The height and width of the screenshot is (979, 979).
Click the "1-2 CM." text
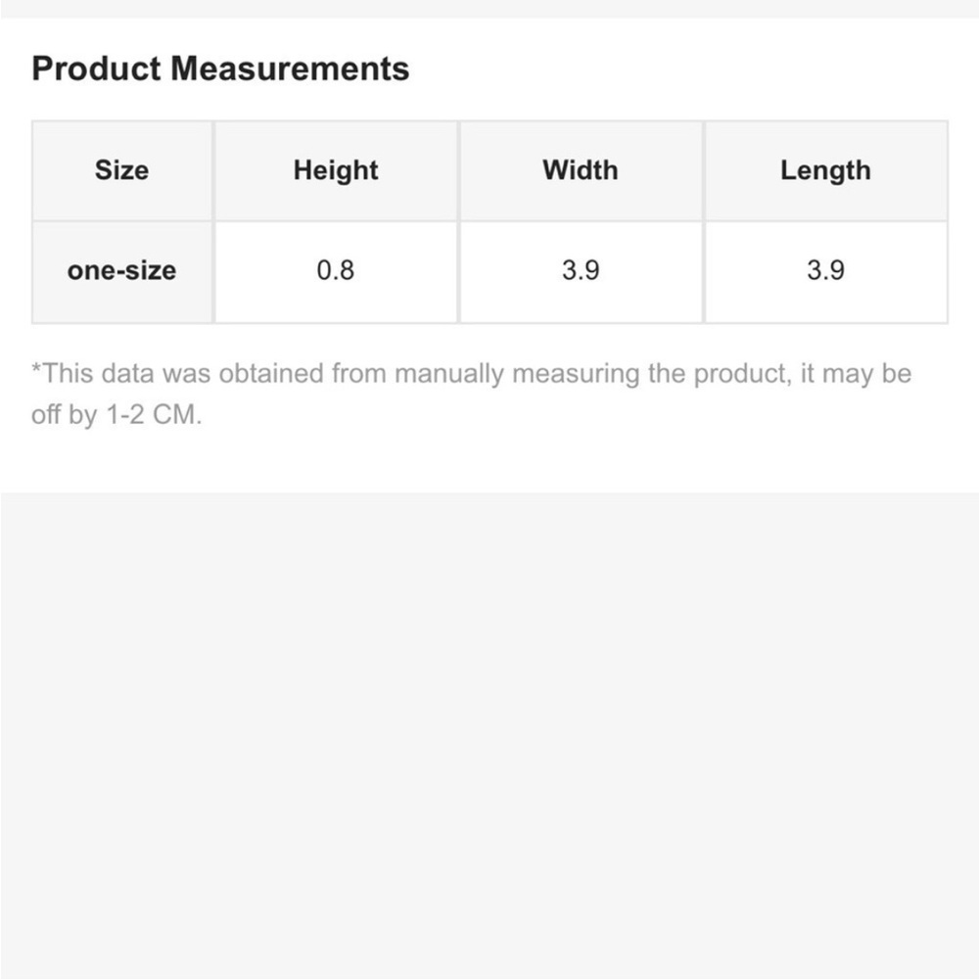coord(155,414)
